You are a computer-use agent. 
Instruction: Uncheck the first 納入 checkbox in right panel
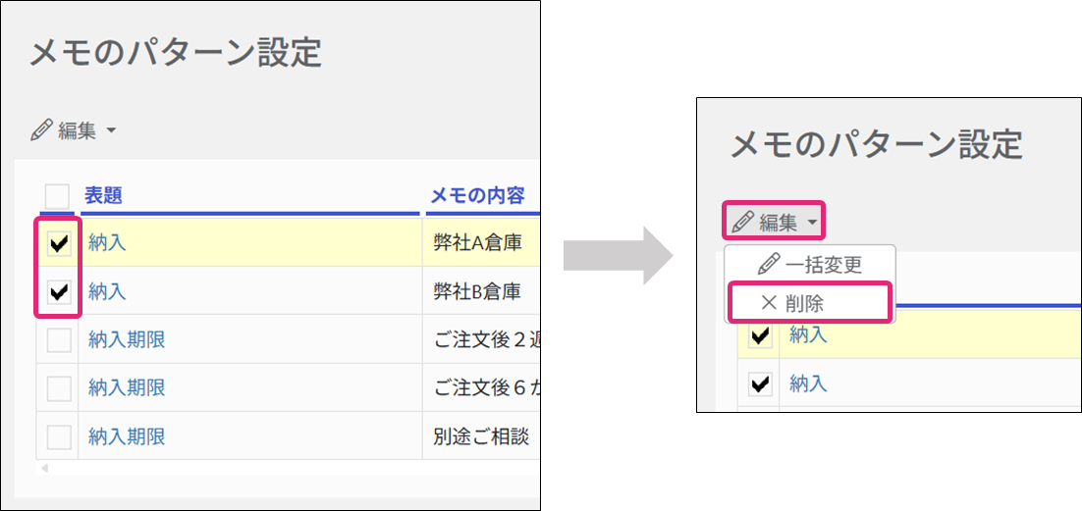point(760,336)
